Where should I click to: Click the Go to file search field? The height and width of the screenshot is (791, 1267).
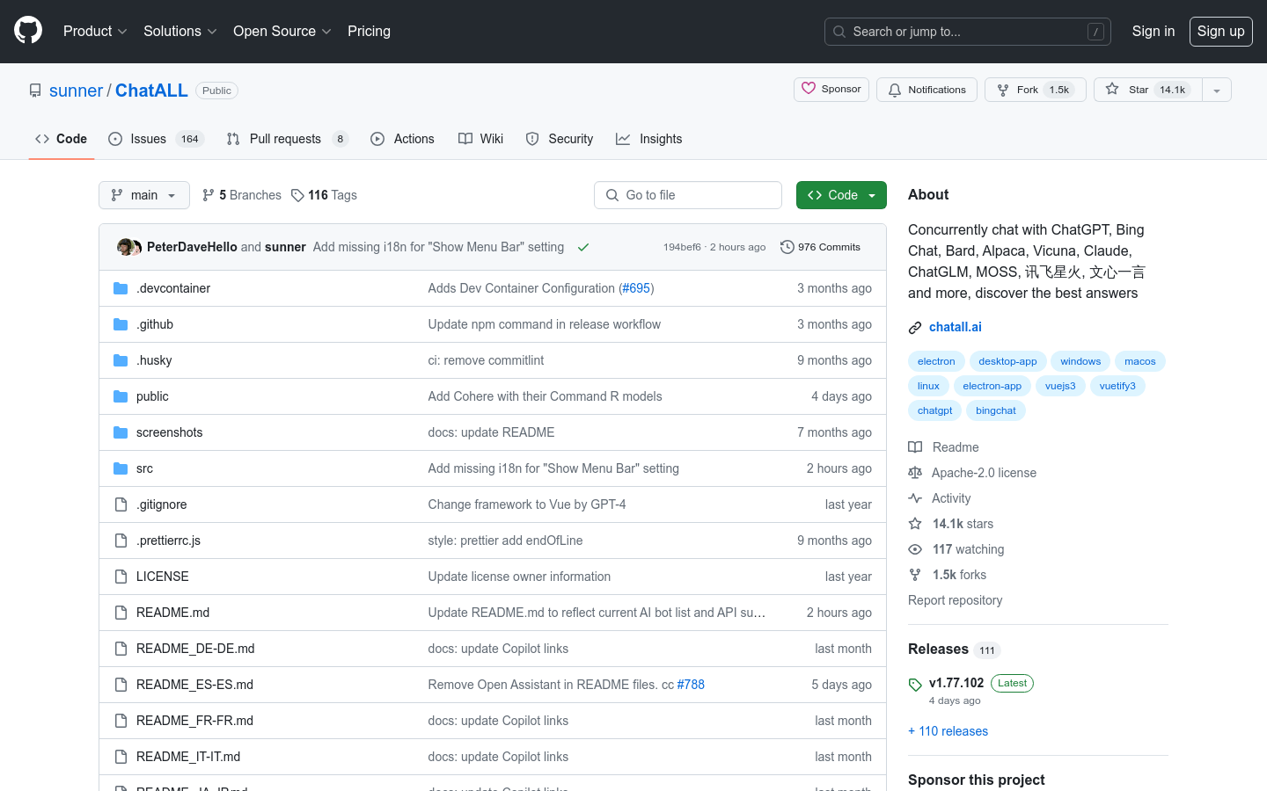[x=688, y=195]
